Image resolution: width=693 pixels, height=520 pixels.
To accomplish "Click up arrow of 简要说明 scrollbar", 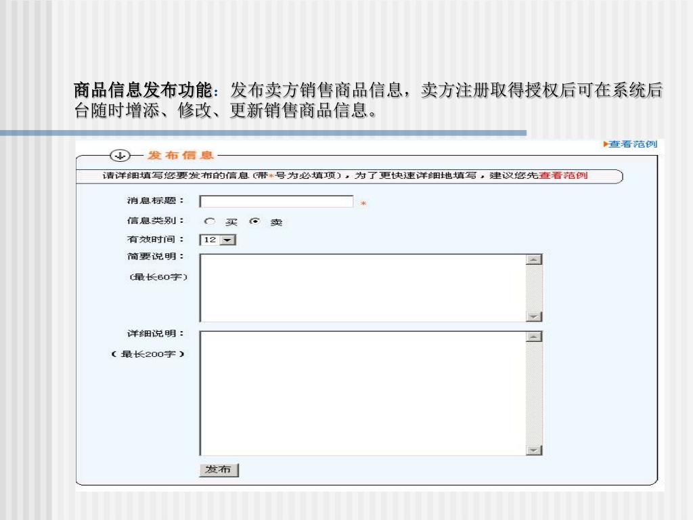I will (x=534, y=259).
